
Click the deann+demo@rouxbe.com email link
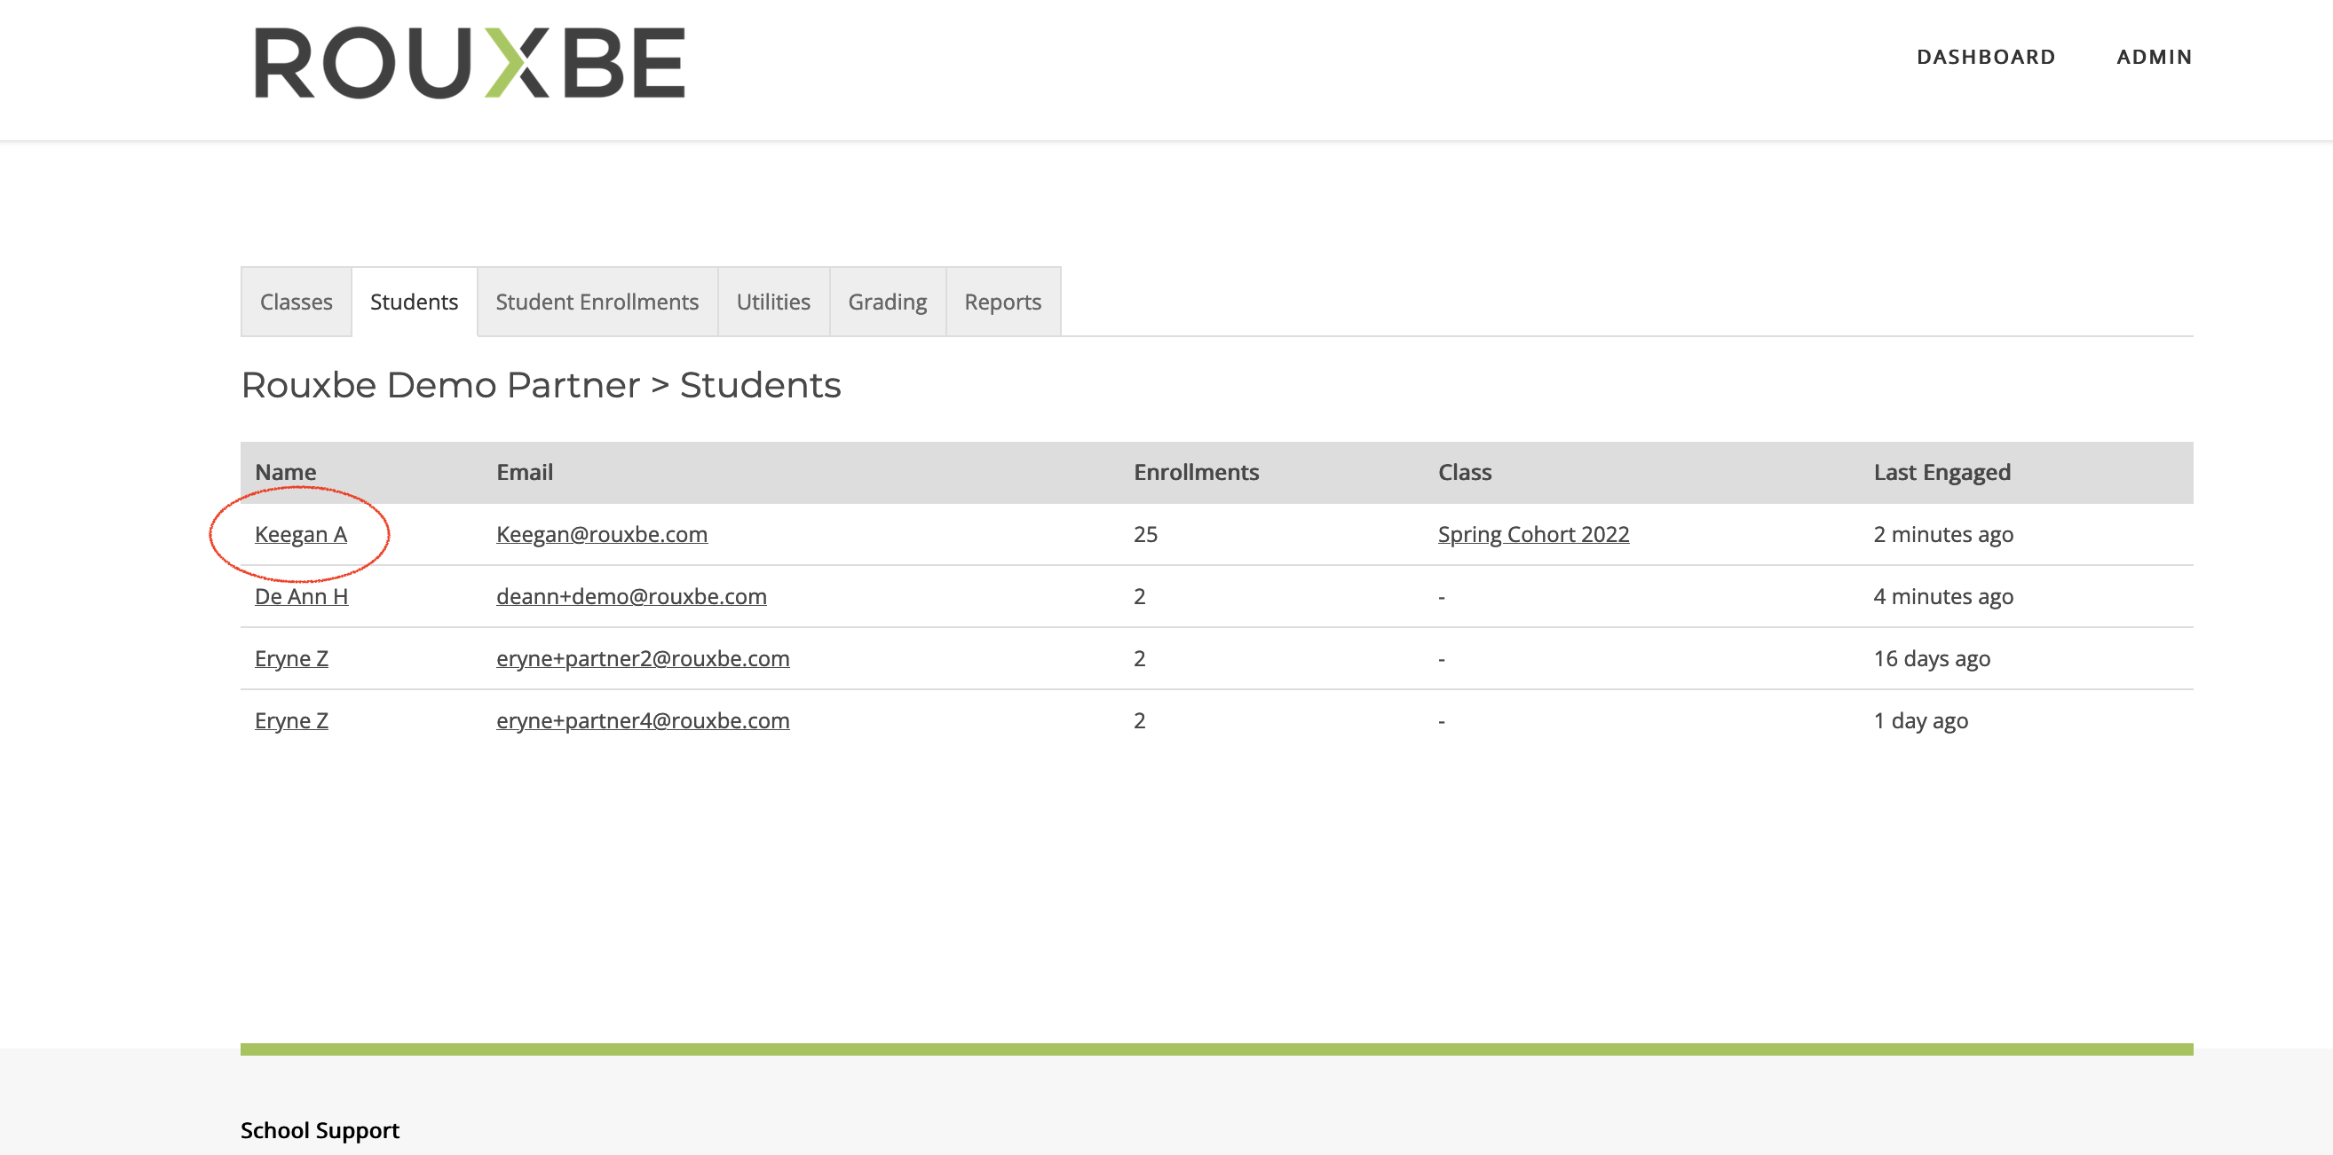tap(631, 596)
